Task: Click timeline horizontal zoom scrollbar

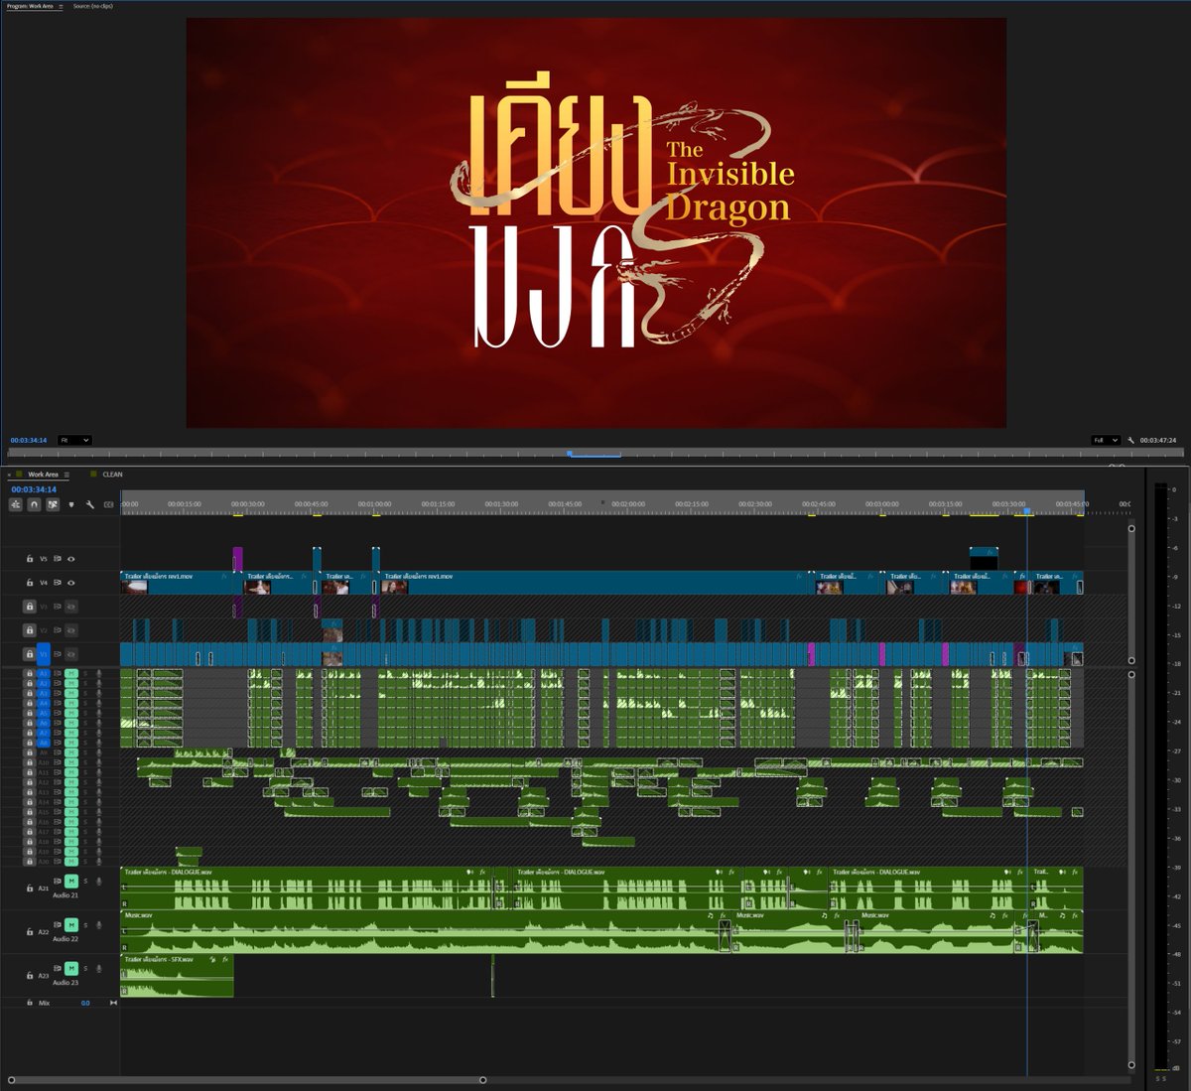Action: coord(247,1080)
